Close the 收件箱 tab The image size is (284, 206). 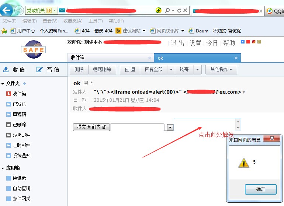[149, 58]
